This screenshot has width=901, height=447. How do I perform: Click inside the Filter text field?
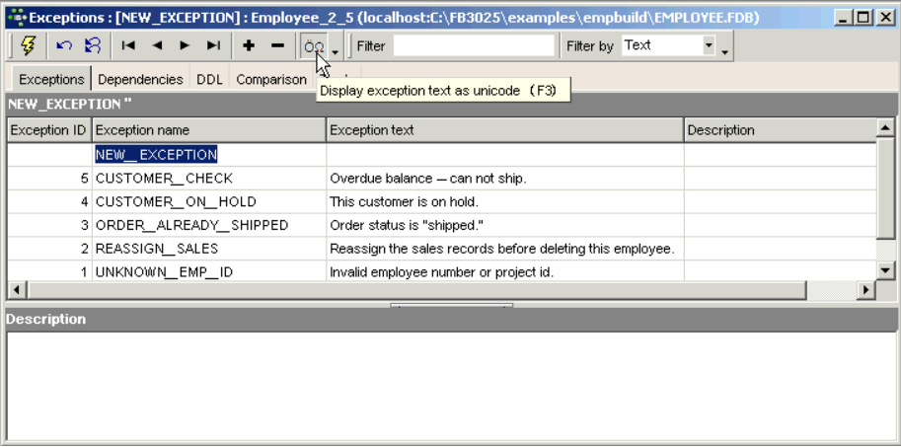pyautogui.click(x=474, y=45)
